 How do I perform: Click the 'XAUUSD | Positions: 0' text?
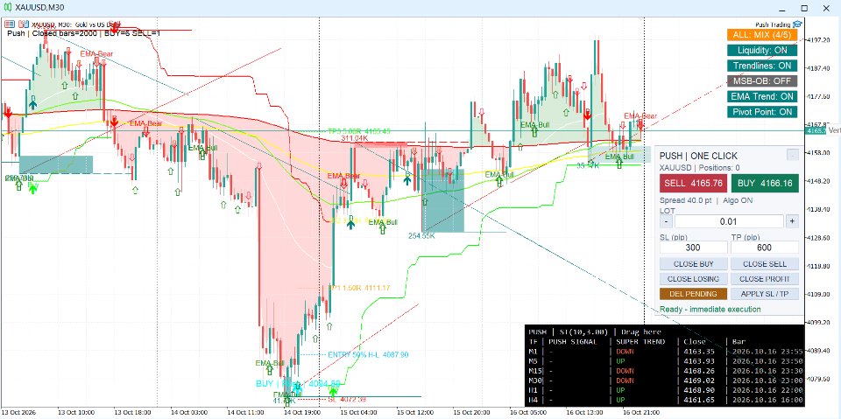coord(698,168)
